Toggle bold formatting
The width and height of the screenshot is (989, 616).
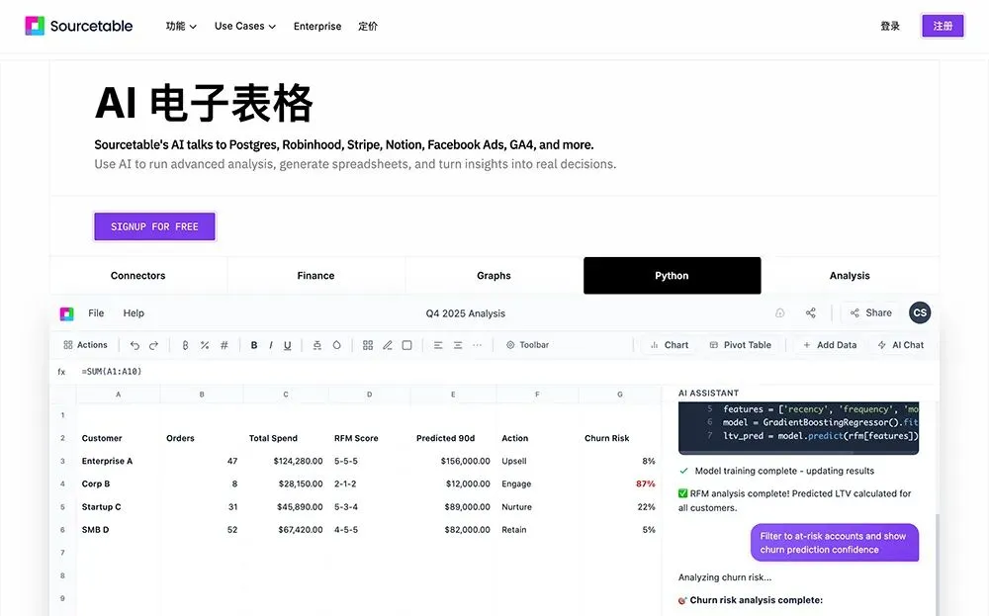pos(254,345)
